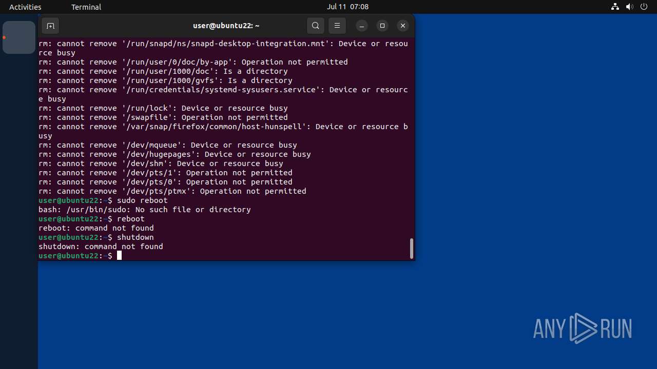Close the terminal window
Screen dimensions: 657x369
tap(403, 26)
